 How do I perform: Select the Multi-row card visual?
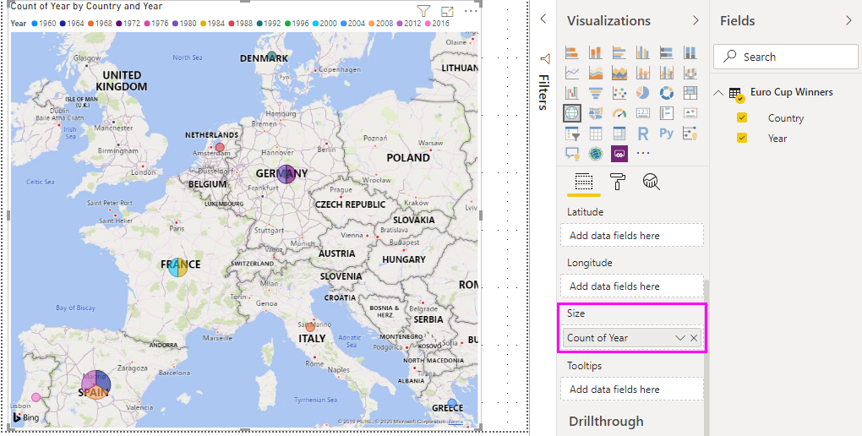666,112
